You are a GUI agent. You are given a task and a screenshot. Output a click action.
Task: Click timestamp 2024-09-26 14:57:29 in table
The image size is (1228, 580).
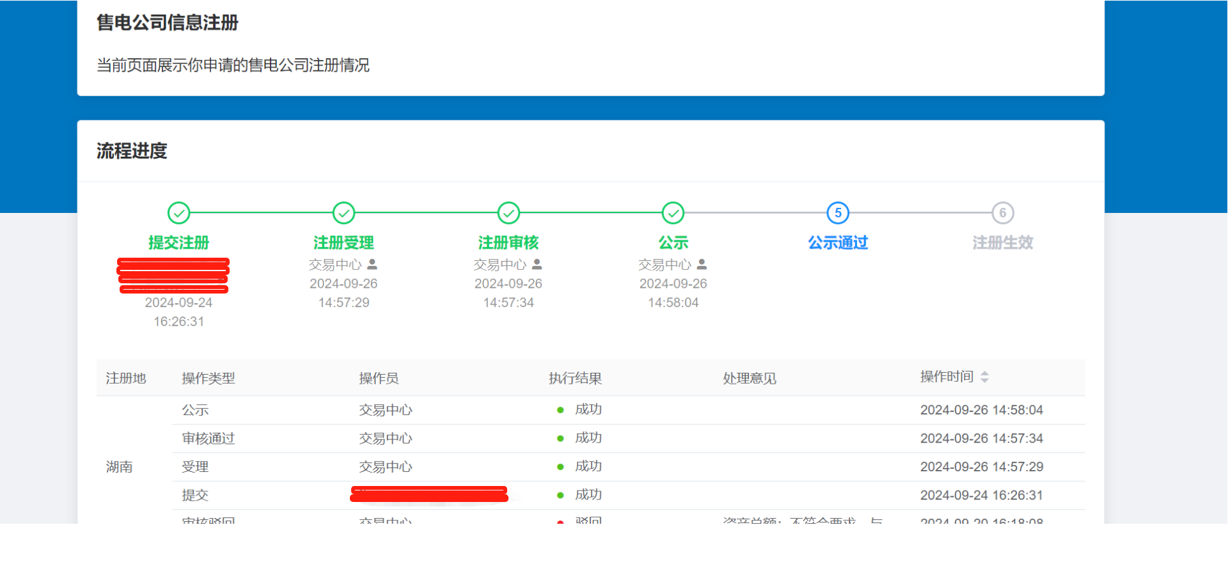point(981,467)
